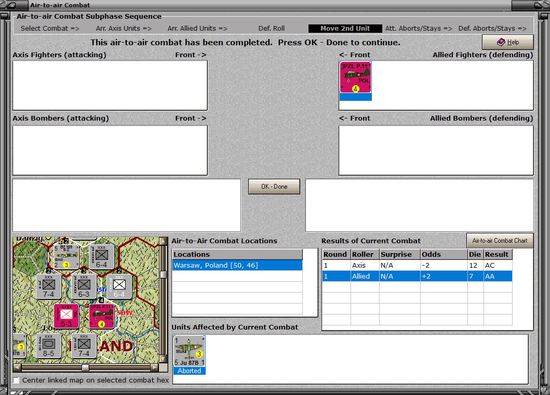Image resolution: width=550 pixels, height=395 pixels.
Task: Click the partially visible 87B counter on map edge
Action: 19,346
